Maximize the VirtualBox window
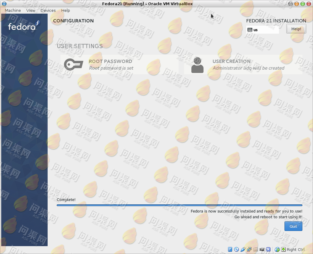This screenshot has width=313, height=254. click(x=303, y=4)
